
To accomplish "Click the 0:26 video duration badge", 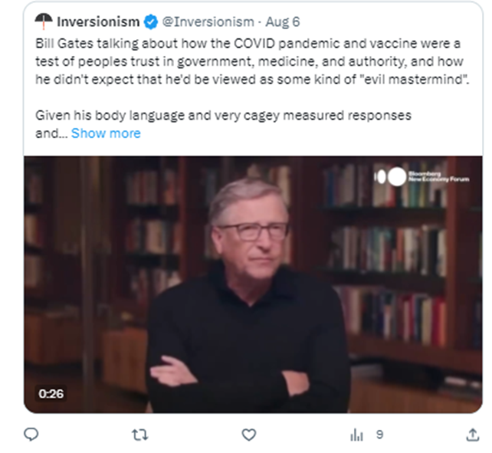I will 51,393.
